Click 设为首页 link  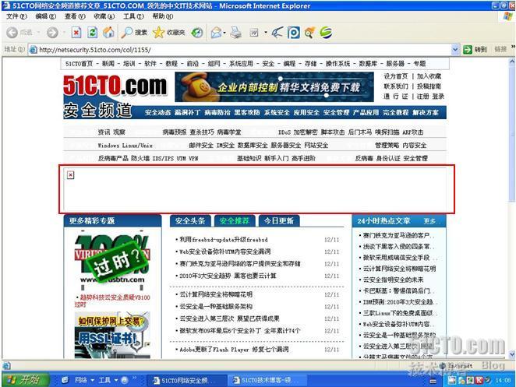click(395, 76)
